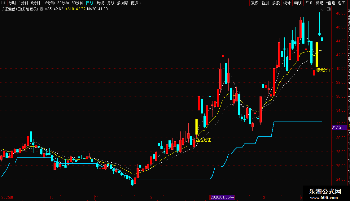Click the 10 month label on the date axis
350x201 pixels.
click(x=51, y=197)
